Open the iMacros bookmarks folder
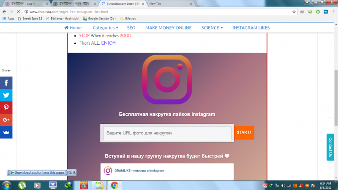Screen dimensions: 338x190 tap(128, 19)
